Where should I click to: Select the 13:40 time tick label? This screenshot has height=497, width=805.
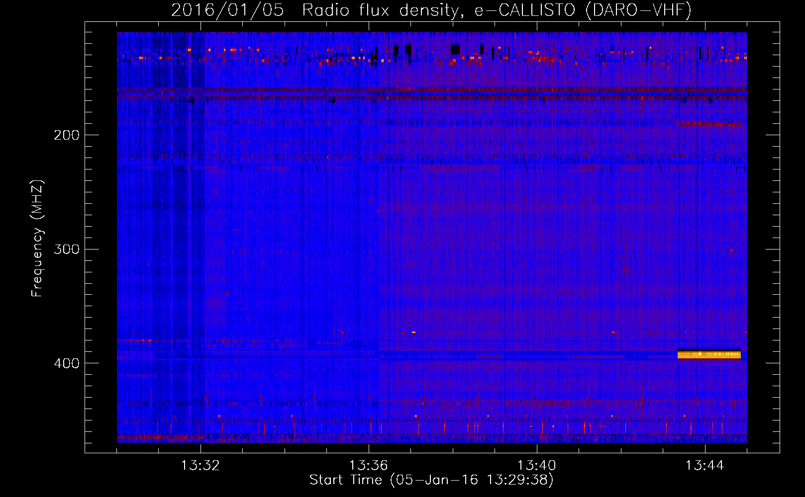click(x=537, y=466)
